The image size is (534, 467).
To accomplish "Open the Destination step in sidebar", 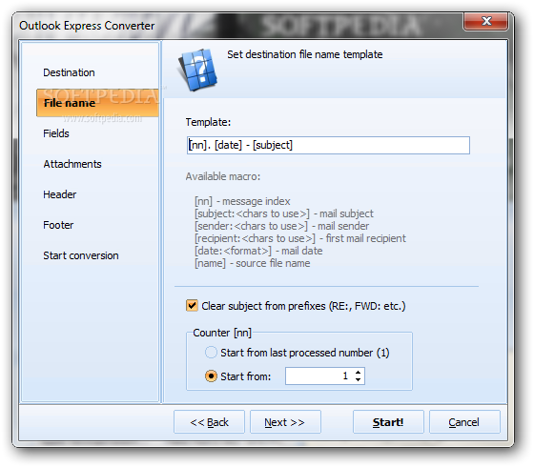I will (69, 72).
